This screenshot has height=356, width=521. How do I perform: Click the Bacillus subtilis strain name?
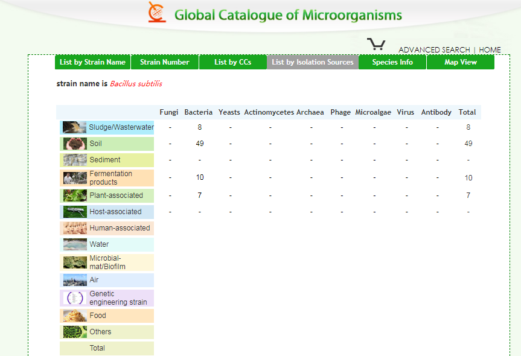click(136, 84)
